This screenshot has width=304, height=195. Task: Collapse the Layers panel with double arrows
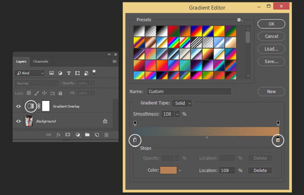click(109, 55)
